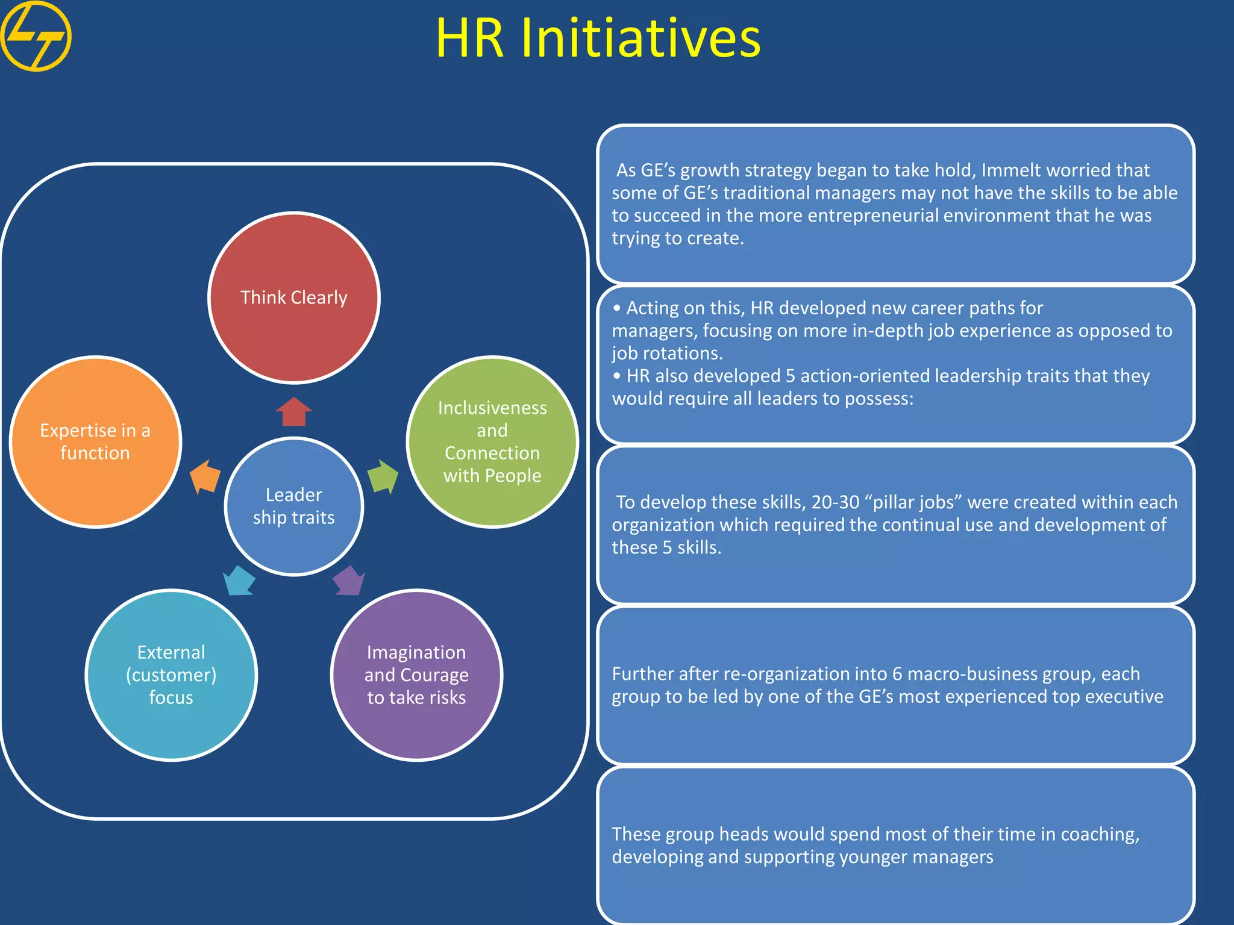Select text box about 20-30 'pillar jobs'
Image resolution: width=1234 pixels, height=925 pixels.
coord(895,525)
